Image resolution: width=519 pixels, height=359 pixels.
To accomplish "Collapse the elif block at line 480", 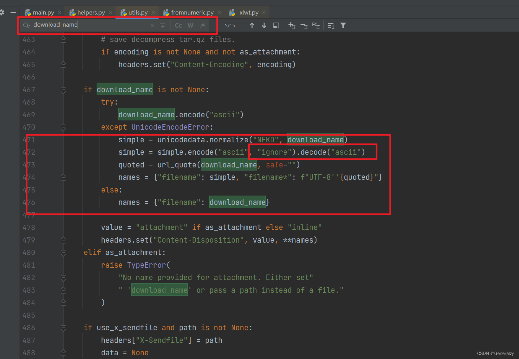I will click(x=63, y=253).
